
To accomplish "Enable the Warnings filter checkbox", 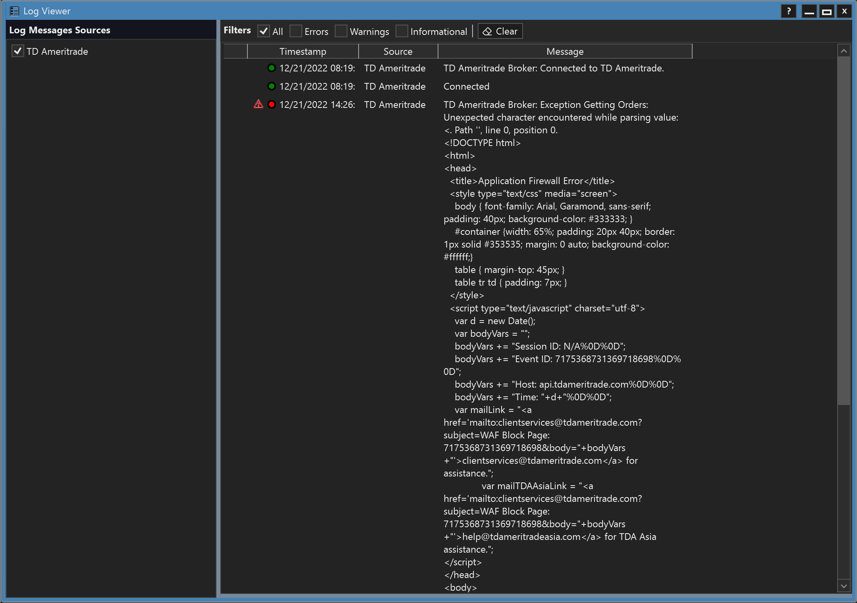I will click(341, 31).
